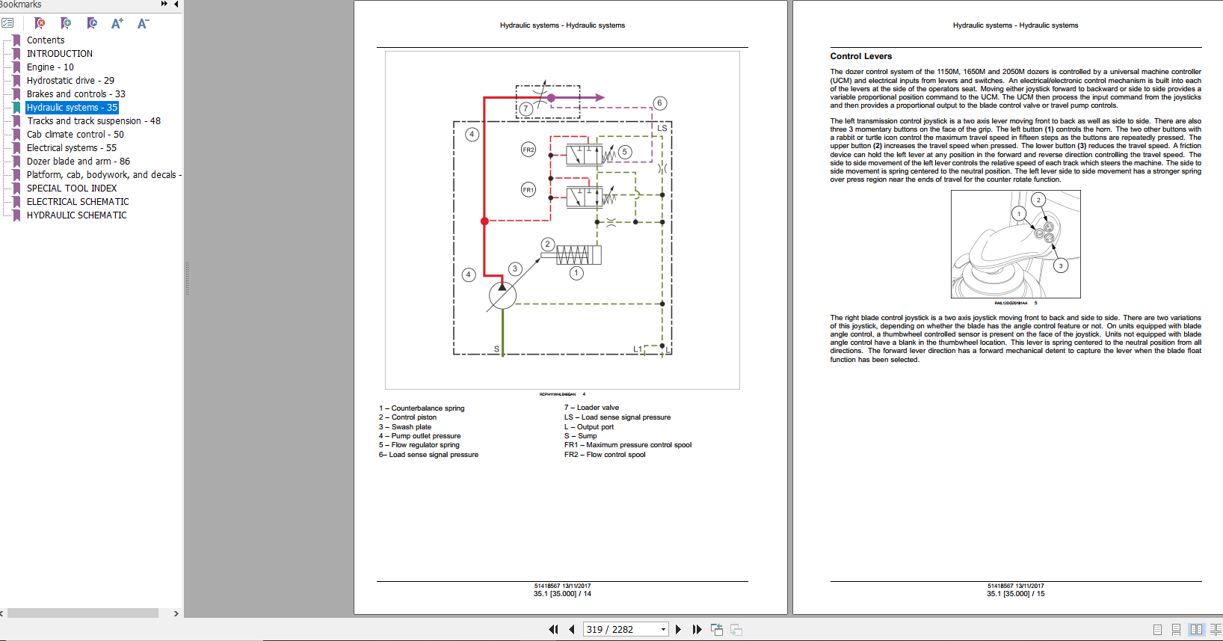This screenshot has height=641, width=1223.
Task: Click the delete bookmark icon
Action: point(40,23)
